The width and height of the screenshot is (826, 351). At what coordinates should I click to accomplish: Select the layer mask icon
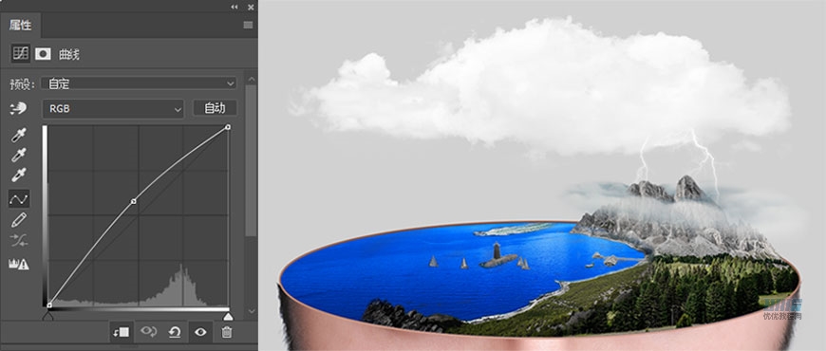(x=43, y=53)
